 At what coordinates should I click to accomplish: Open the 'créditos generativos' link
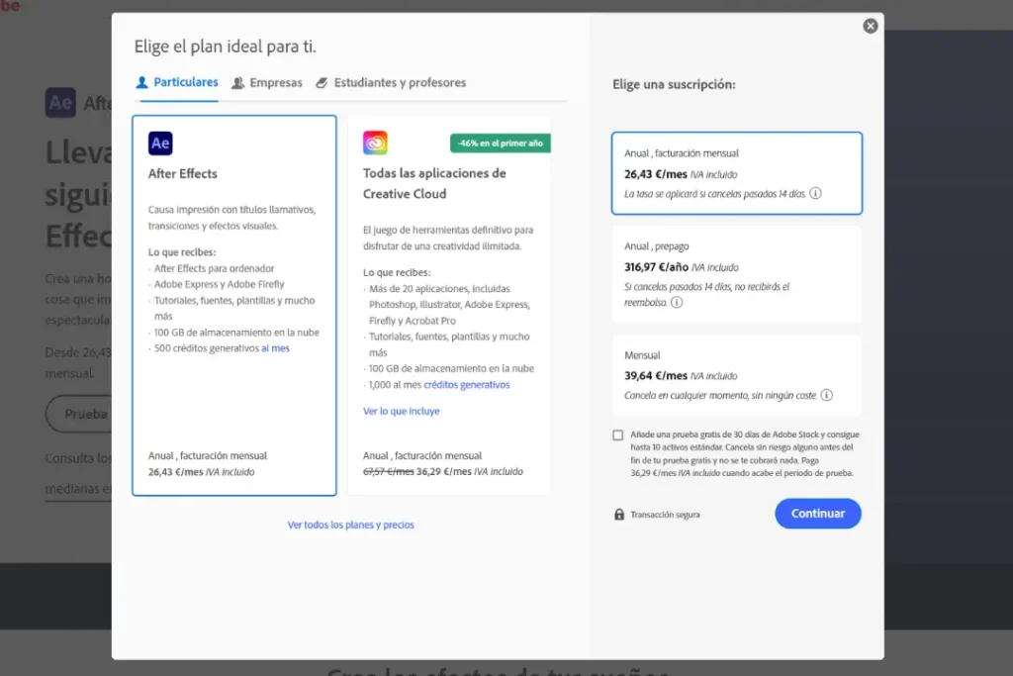[x=466, y=385]
